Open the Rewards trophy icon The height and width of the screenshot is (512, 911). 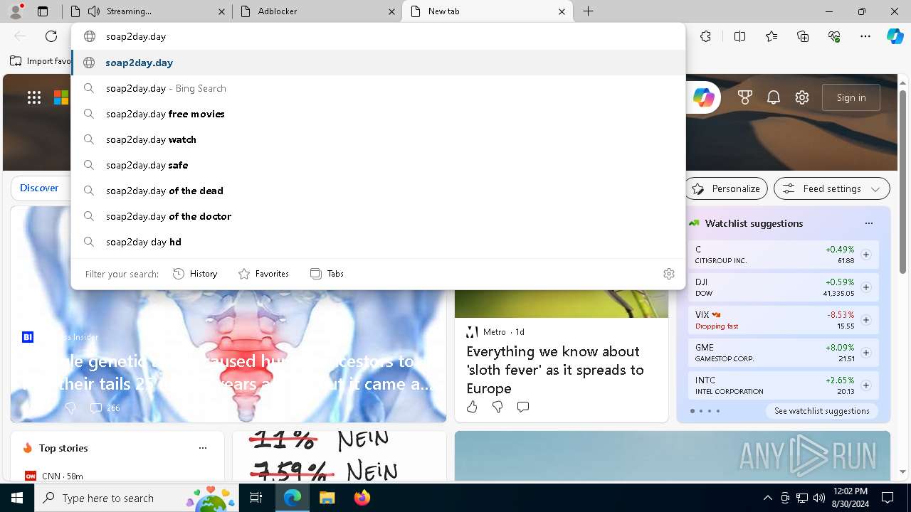click(x=745, y=97)
